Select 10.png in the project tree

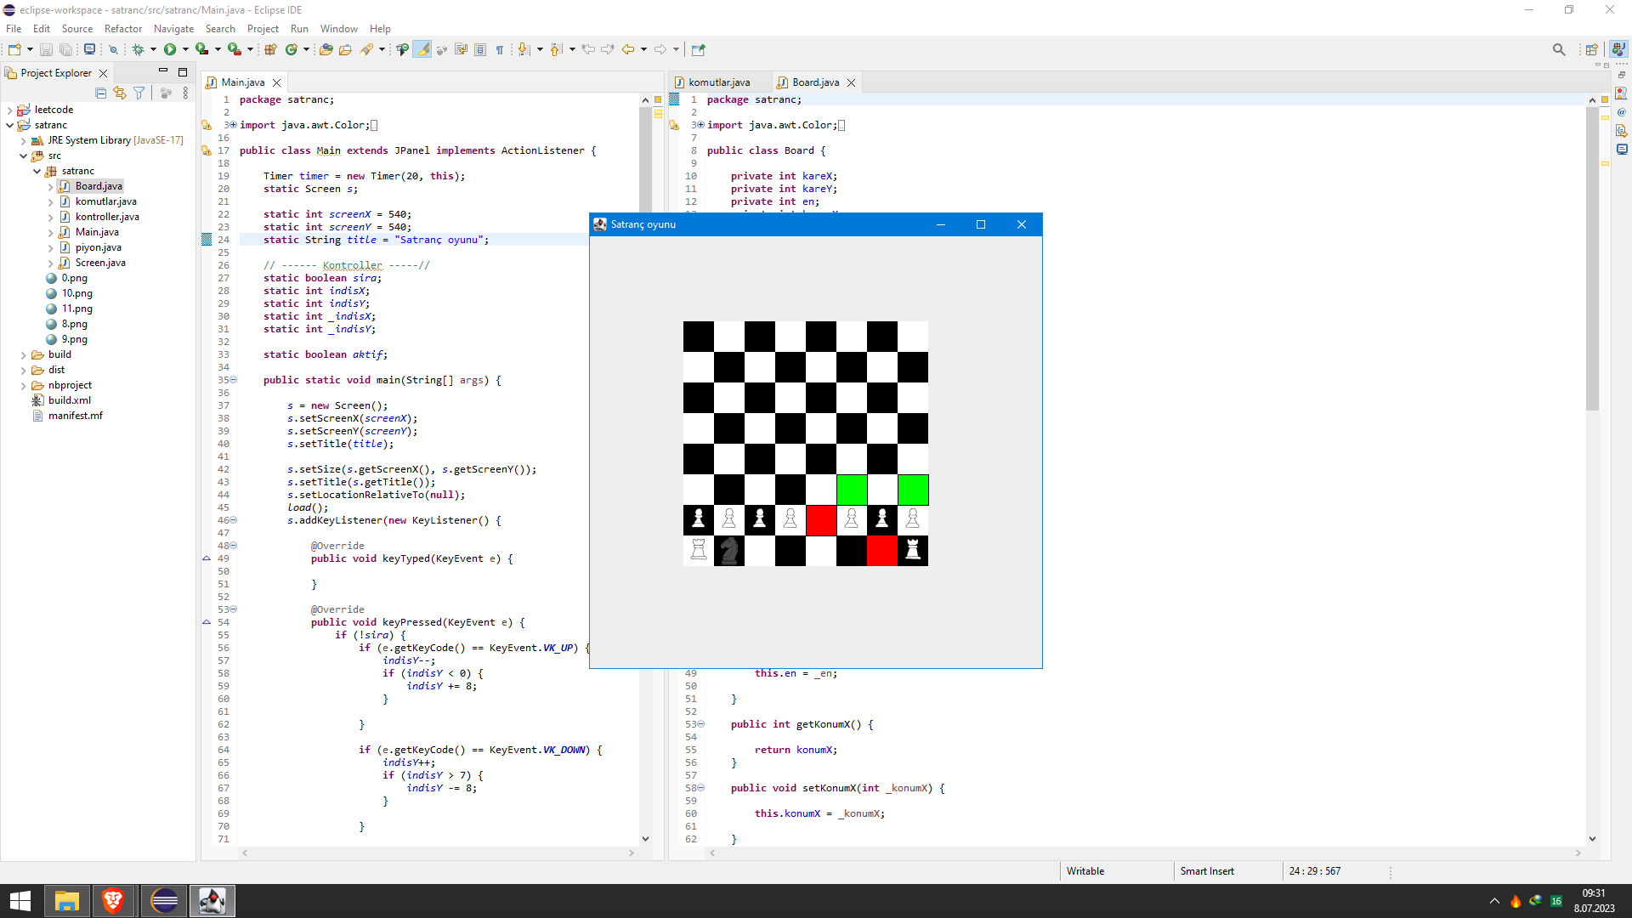76,293
